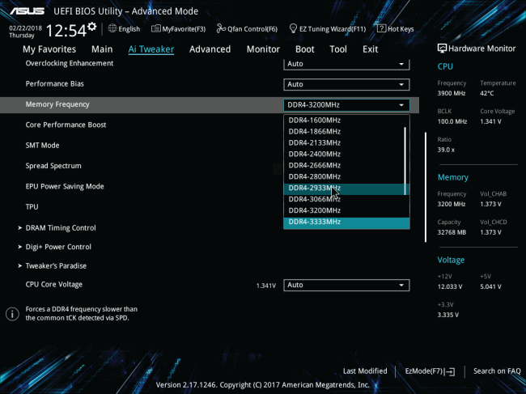The width and height of the screenshot is (526, 394).
Task: Select the Ai Tweaker tab
Action: click(x=151, y=49)
